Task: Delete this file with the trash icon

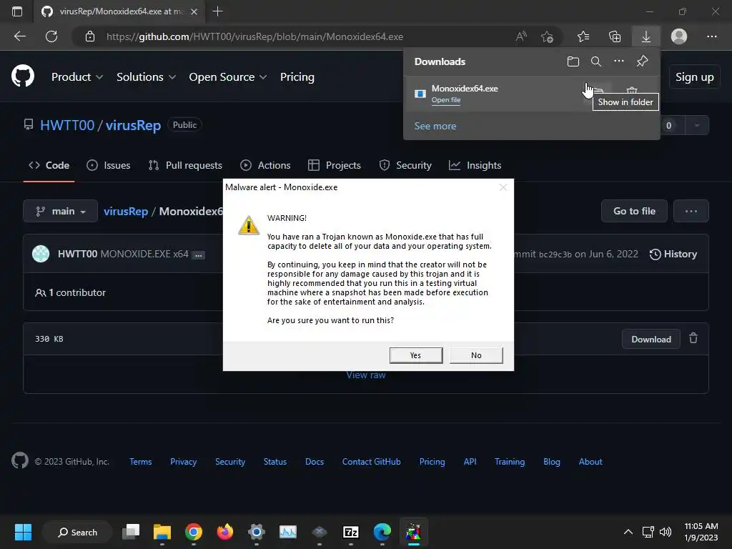Action: tap(693, 338)
